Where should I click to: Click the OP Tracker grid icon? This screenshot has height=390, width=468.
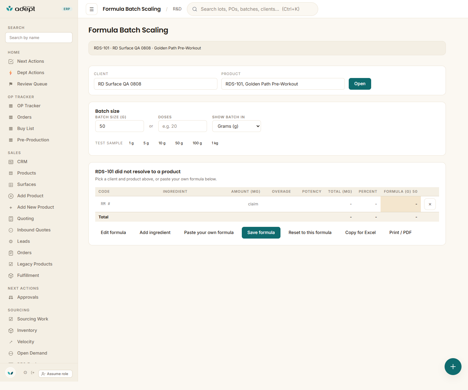click(11, 106)
